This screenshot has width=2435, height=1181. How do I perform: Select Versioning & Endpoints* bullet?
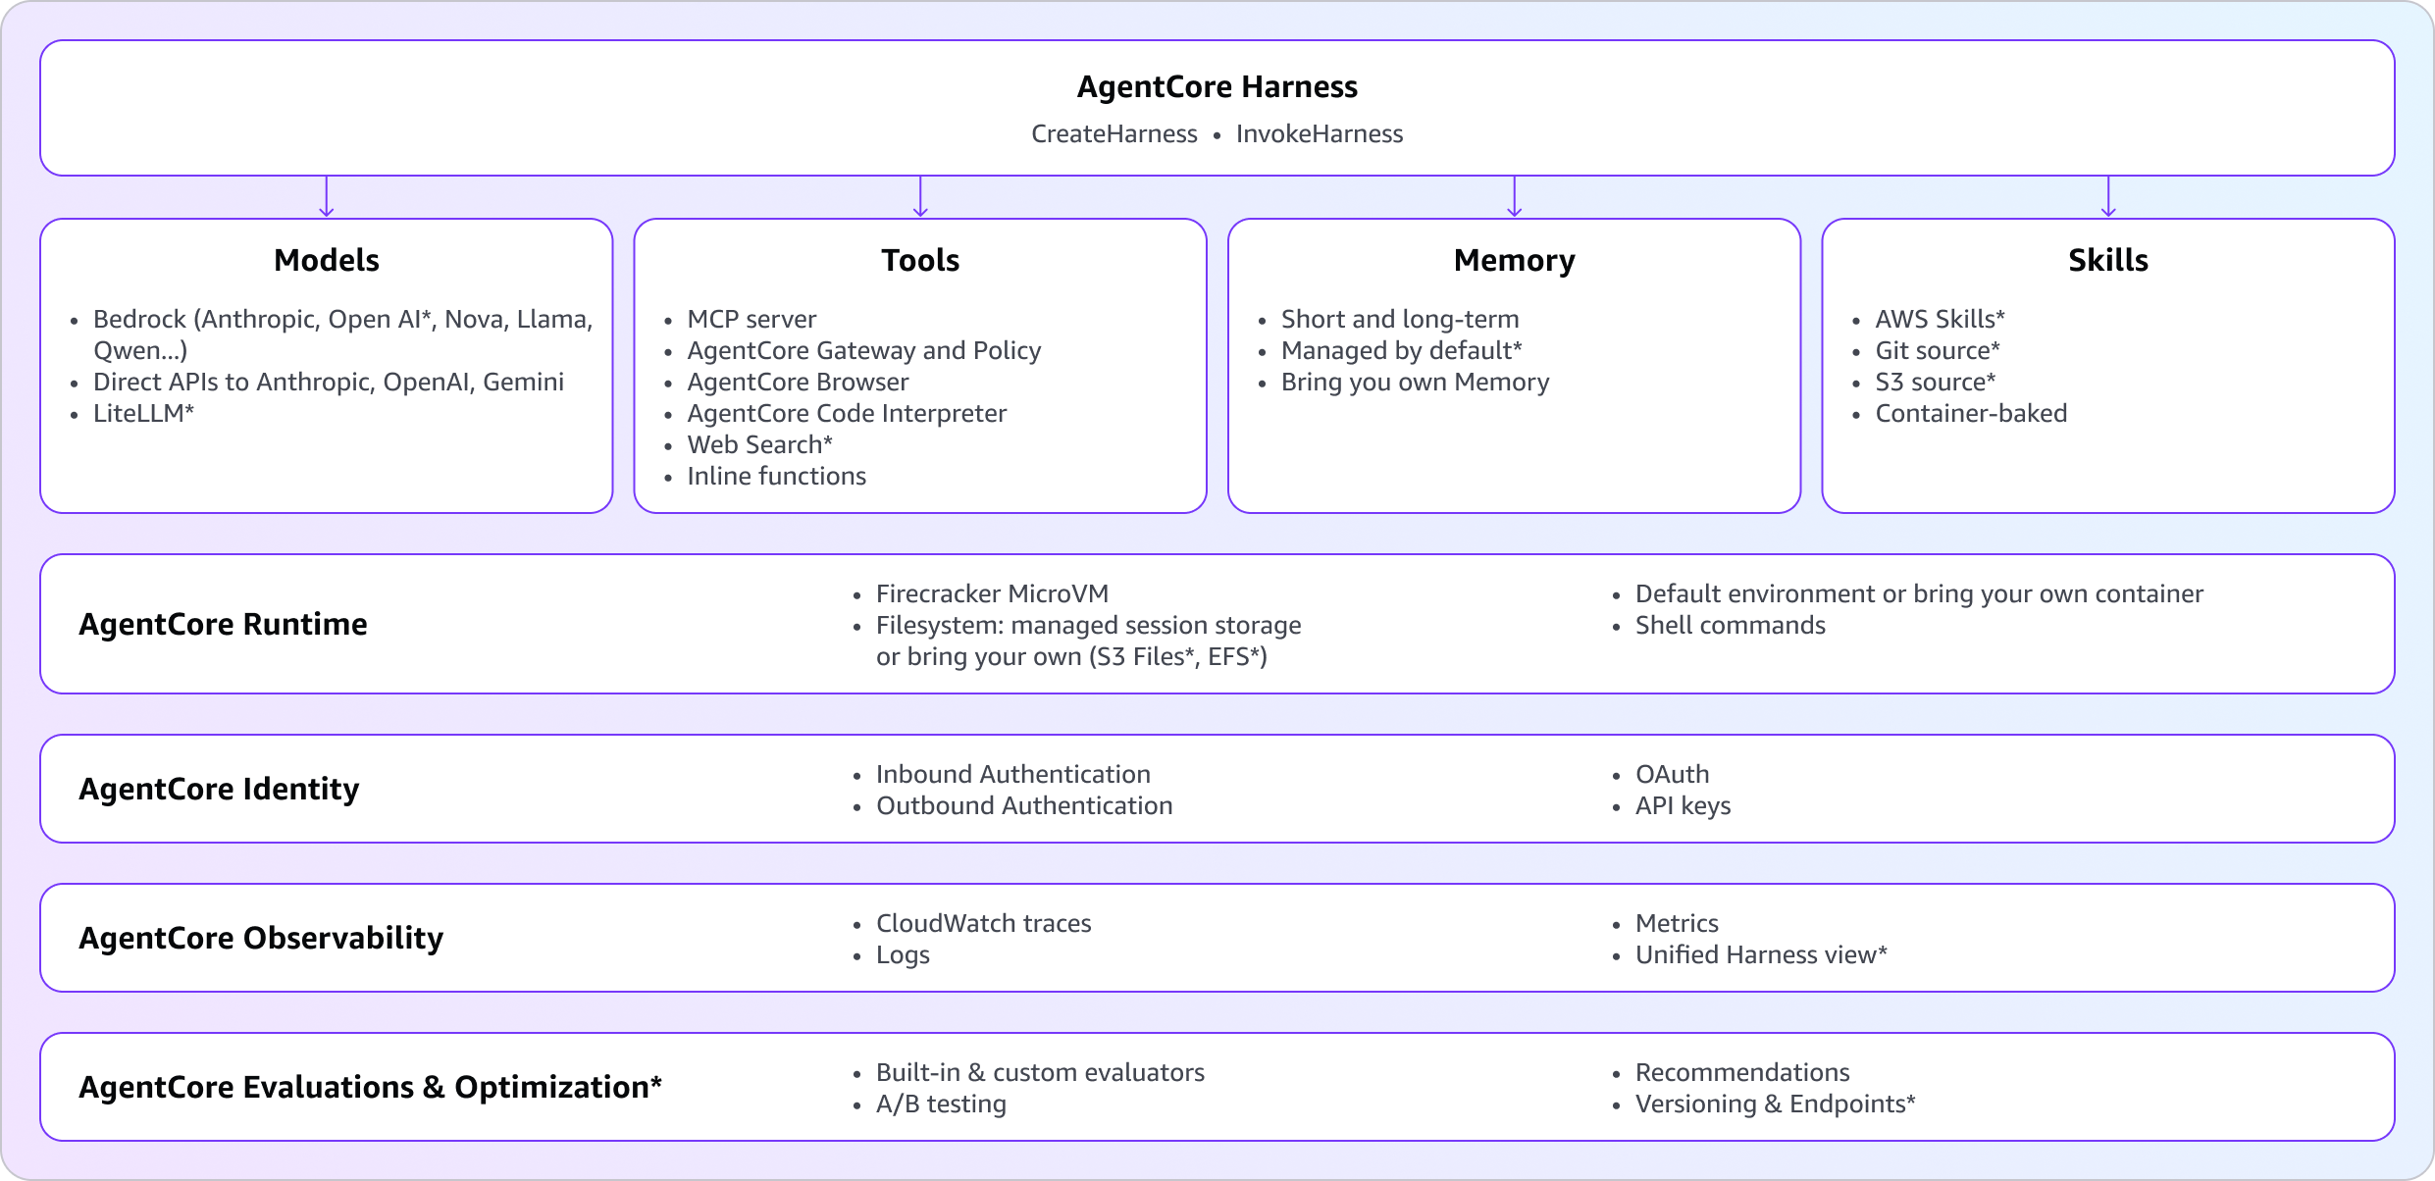[1775, 1104]
